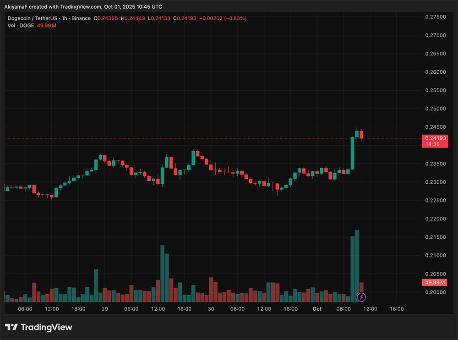Click the purple lightning bolt event icon
The height and width of the screenshot is (340, 458).
361,297
